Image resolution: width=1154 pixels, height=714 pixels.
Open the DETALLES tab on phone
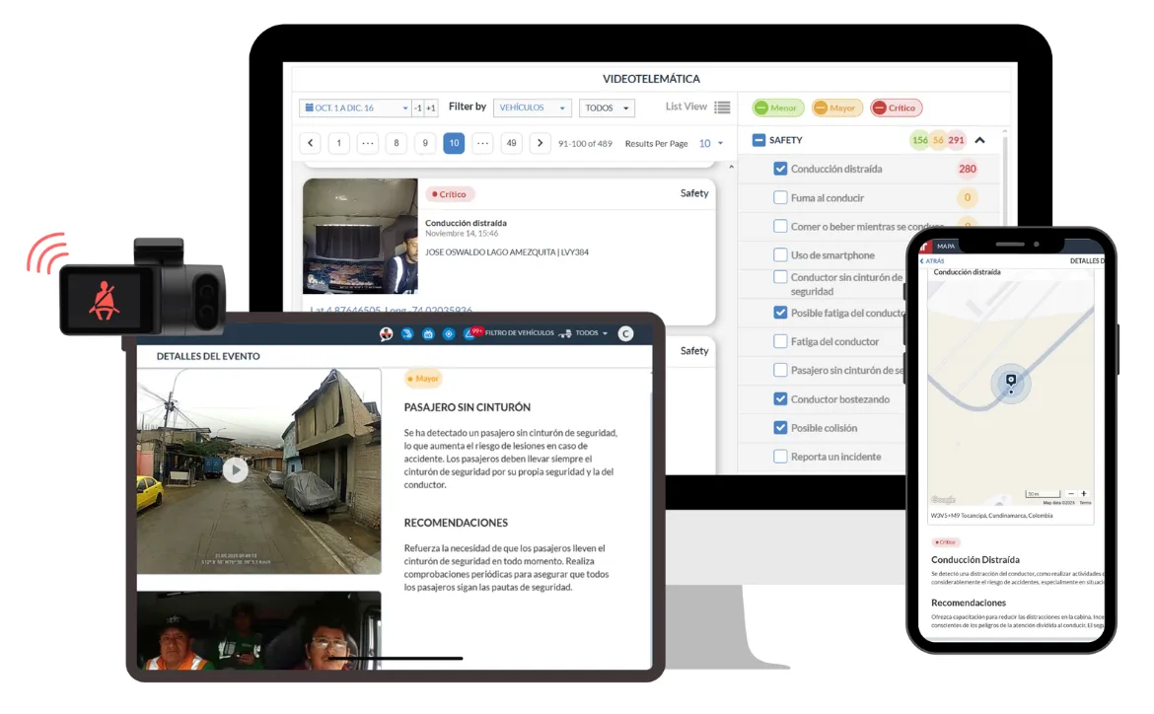[x=1086, y=260]
